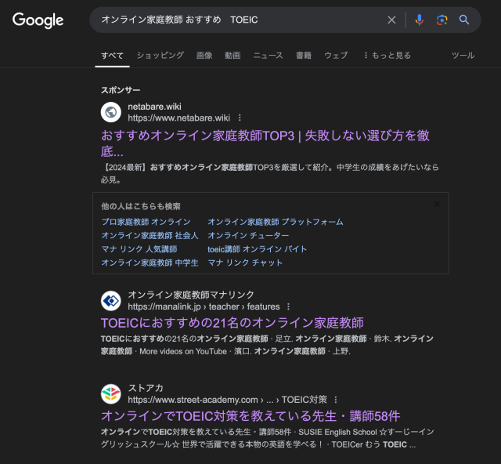
Task: Switch to the 書籍 tab
Action: [304, 56]
